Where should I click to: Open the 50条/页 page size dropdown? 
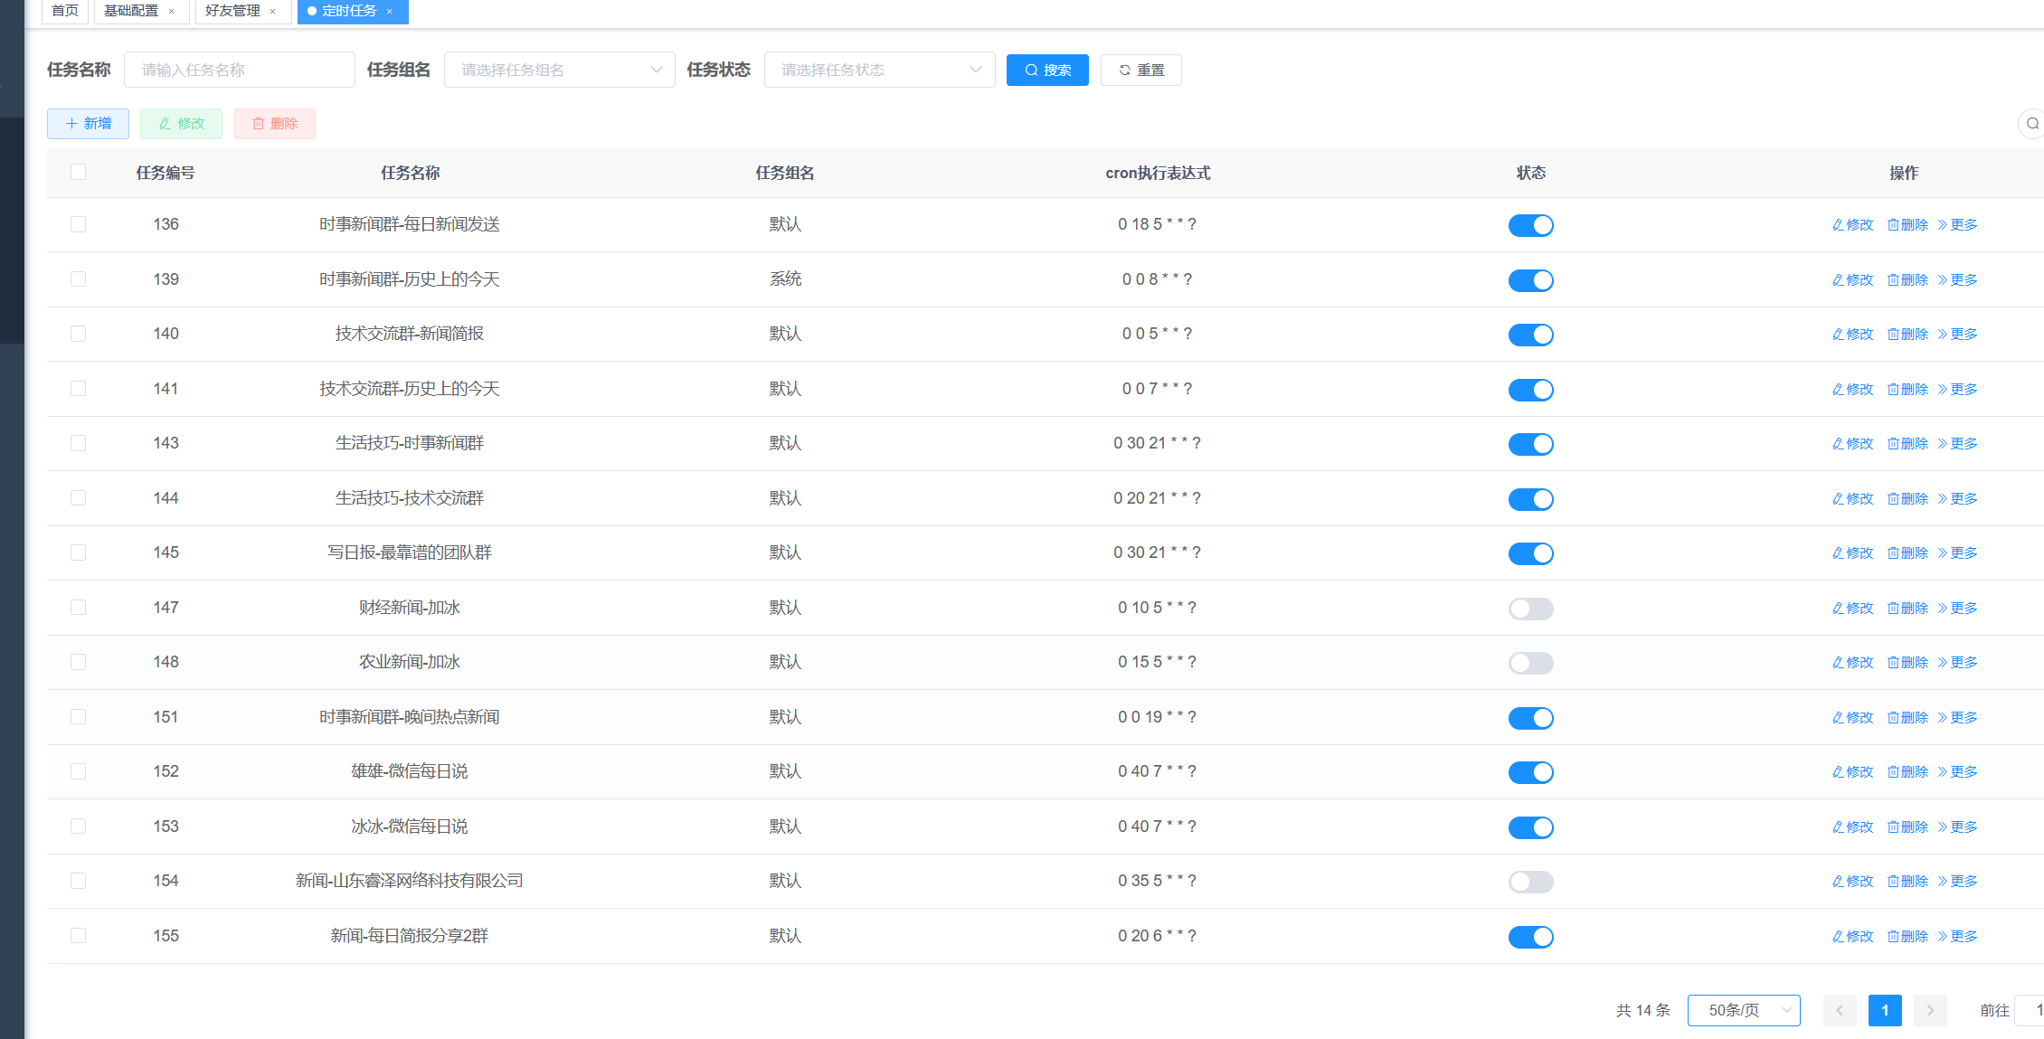[x=1744, y=1010]
